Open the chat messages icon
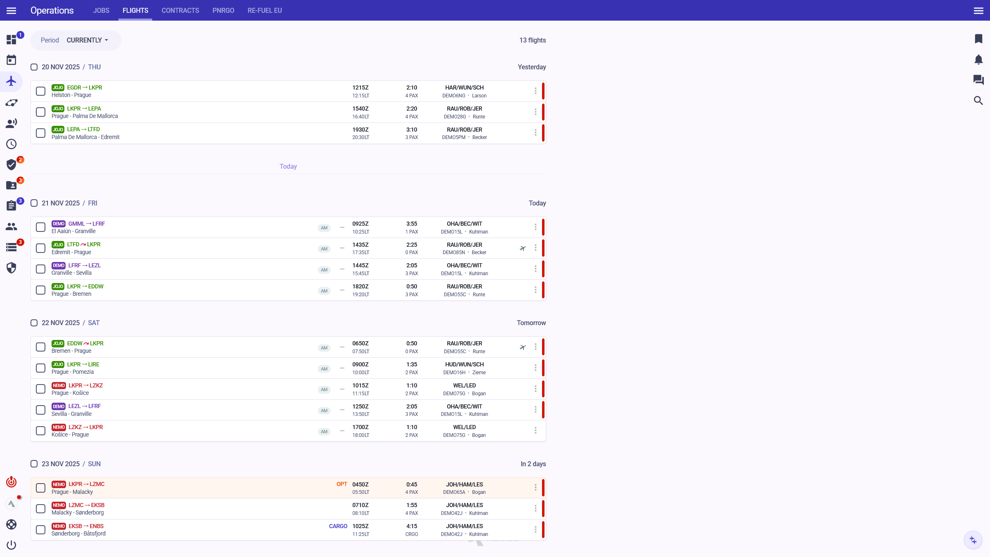 978,80
